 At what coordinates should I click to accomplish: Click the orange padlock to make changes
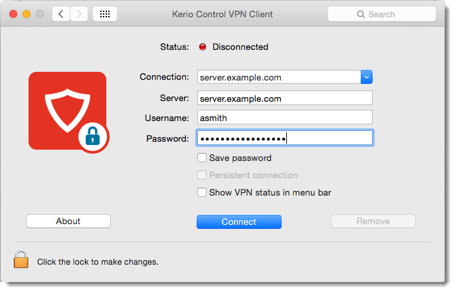[x=21, y=259]
